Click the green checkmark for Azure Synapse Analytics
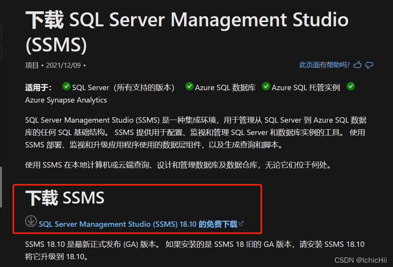Image resolution: width=393 pixels, height=267 pixels. (350, 86)
